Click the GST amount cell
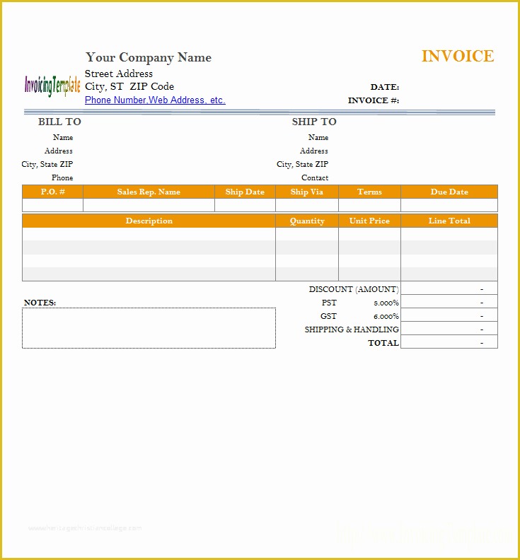The width and height of the screenshot is (520, 560). point(449,315)
